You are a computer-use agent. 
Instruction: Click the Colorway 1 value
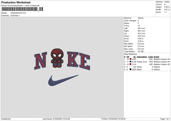[x=15, y=15]
